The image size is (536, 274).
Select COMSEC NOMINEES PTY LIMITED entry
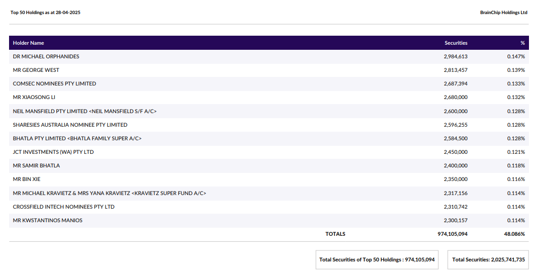54,83
